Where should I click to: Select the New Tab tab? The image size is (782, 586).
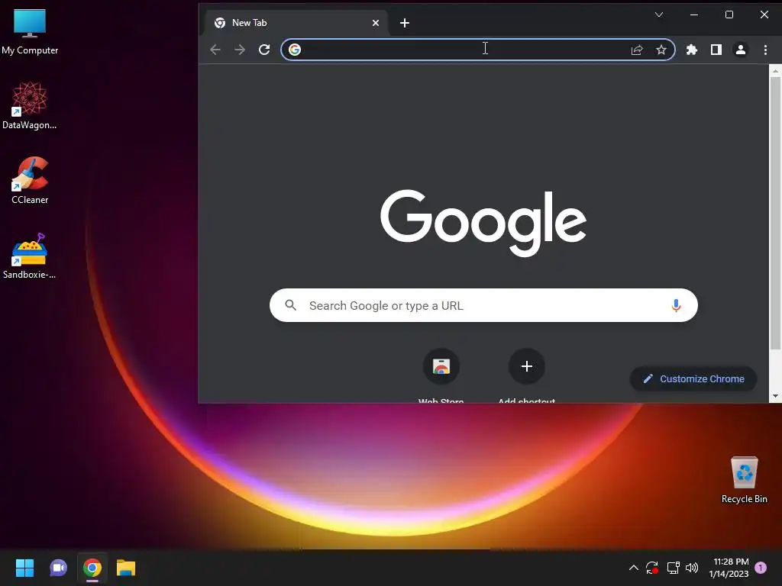tap(297, 23)
